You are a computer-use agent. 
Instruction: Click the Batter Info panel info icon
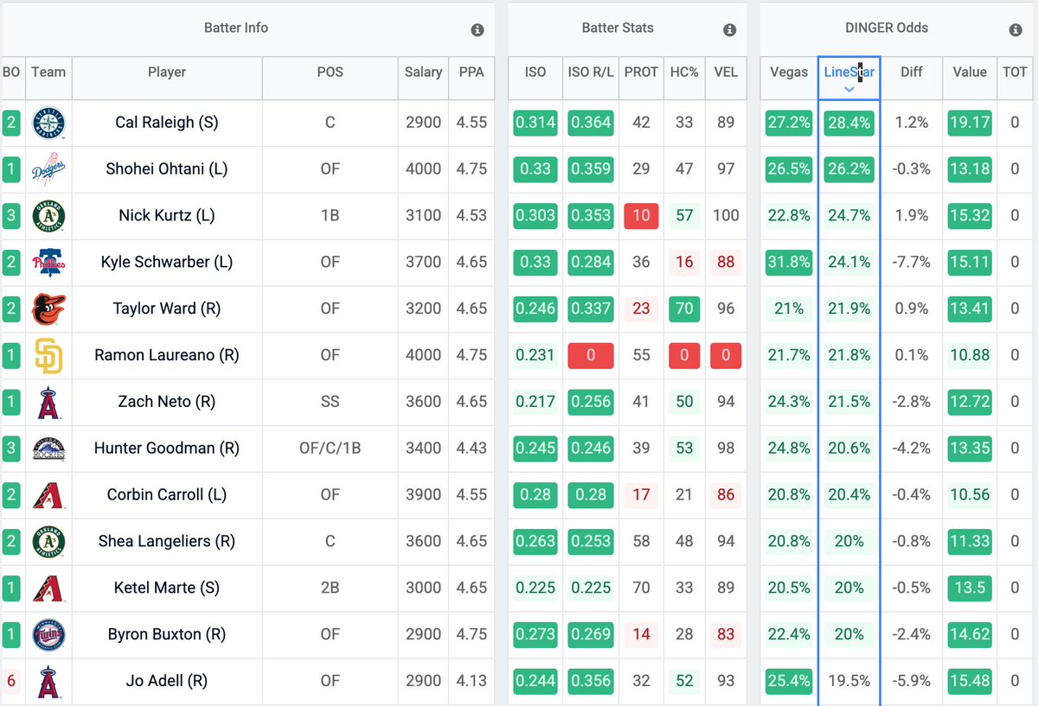(476, 28)
